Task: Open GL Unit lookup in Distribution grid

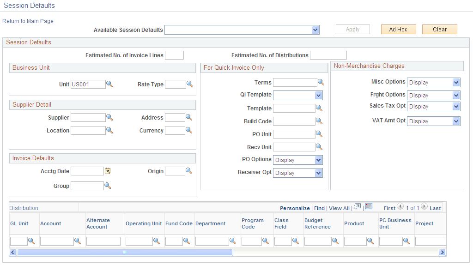Action: tap(31, 241)
